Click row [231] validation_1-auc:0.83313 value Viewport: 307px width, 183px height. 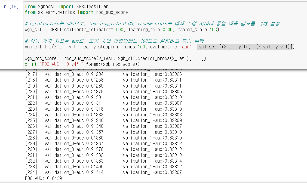click(152, 155)
